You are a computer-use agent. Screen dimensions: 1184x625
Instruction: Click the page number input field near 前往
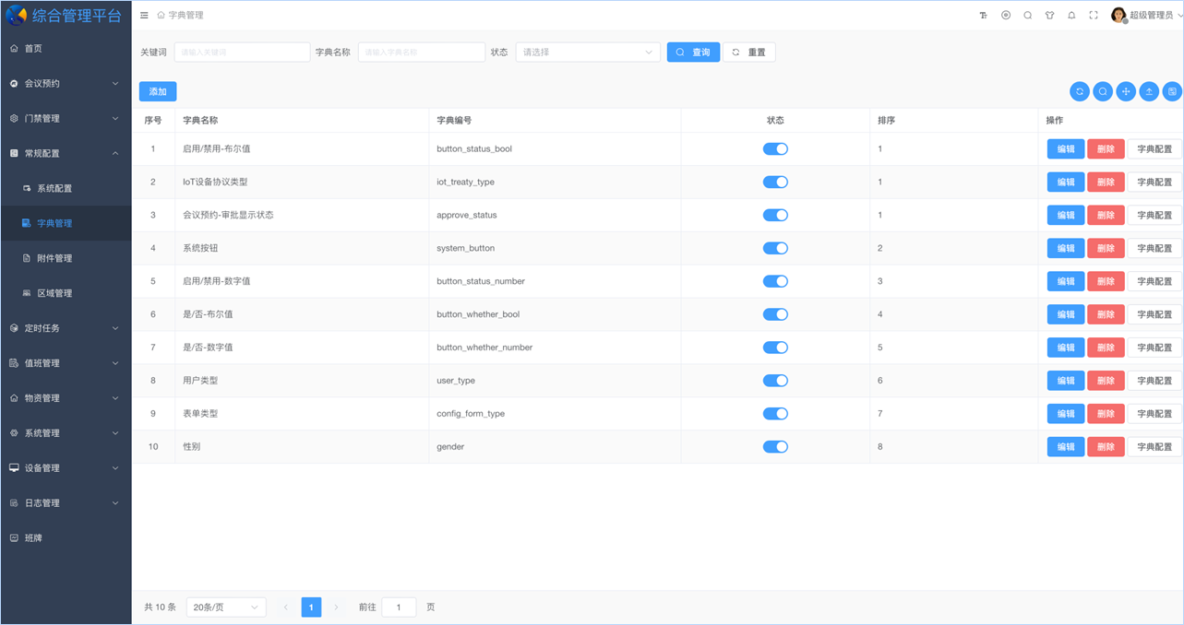399,607
